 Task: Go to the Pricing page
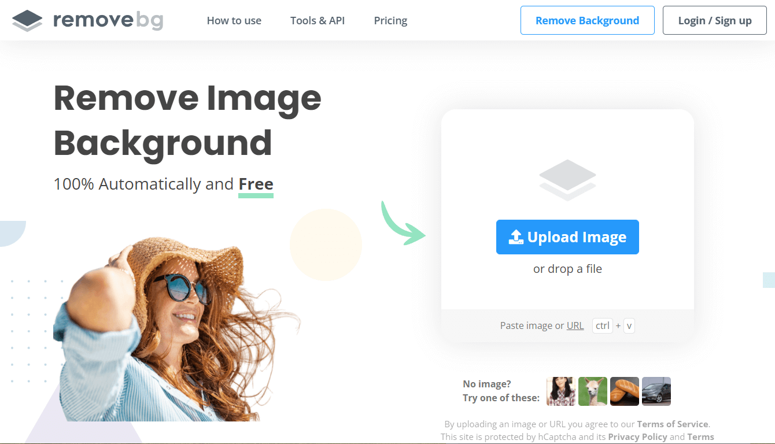click(x=390, y=21)
